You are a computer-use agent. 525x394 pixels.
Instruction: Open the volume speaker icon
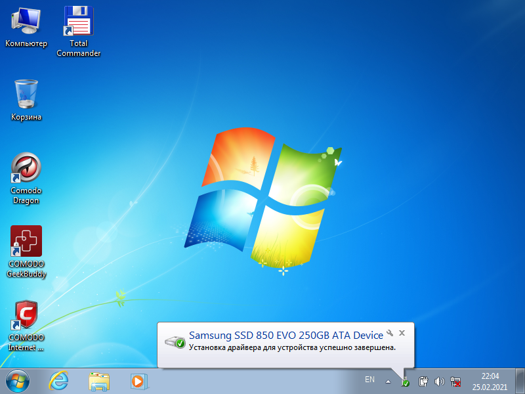coord(439,382)
